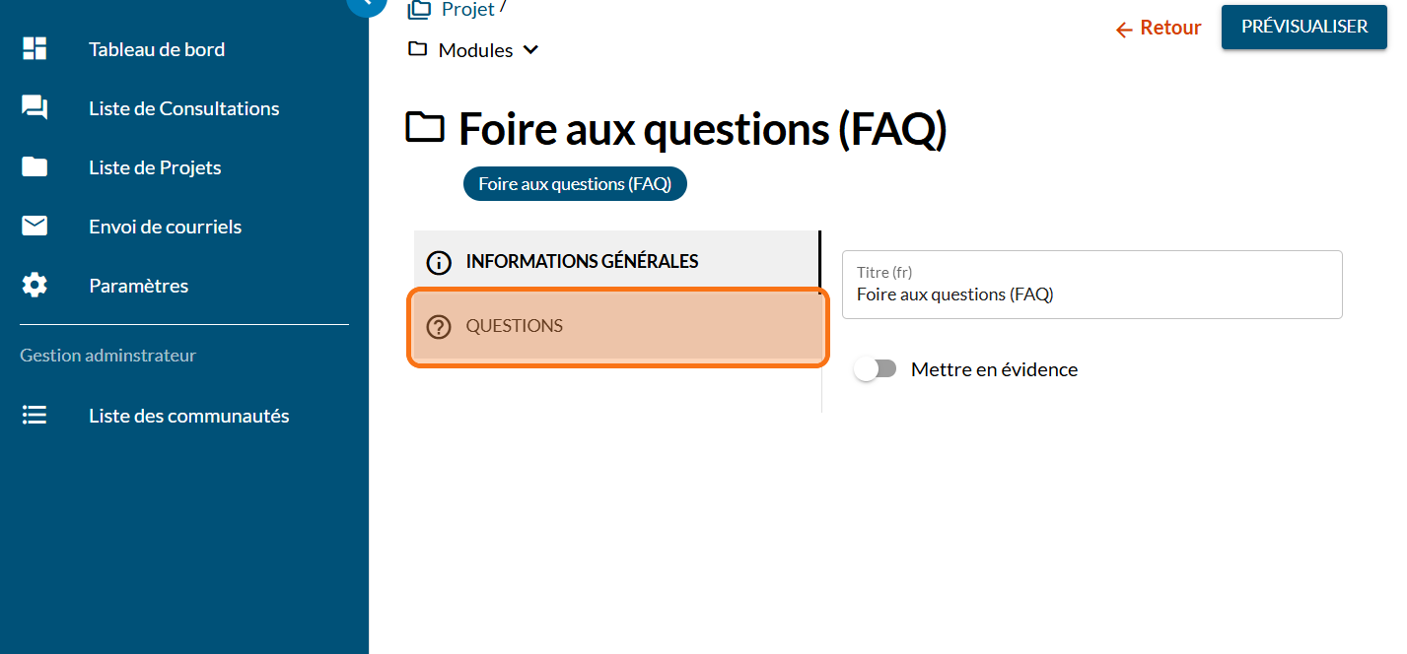Click the Envoi de courriels envelope icon
1407x654 pixels.
coord(35,227)
